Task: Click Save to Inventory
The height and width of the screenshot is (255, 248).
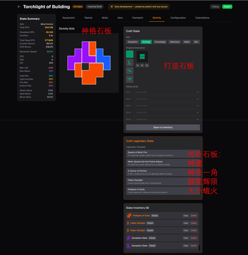Action: (163, 127)
